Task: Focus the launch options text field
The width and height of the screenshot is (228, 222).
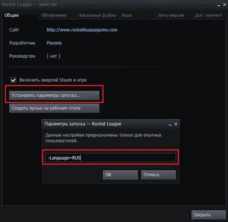Action: [111, 158]
